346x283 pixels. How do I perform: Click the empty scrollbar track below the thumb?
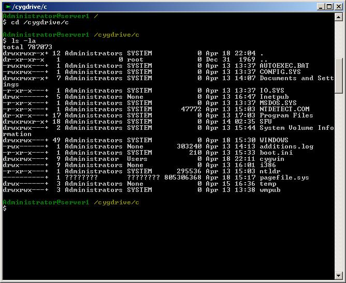point(339,181)
